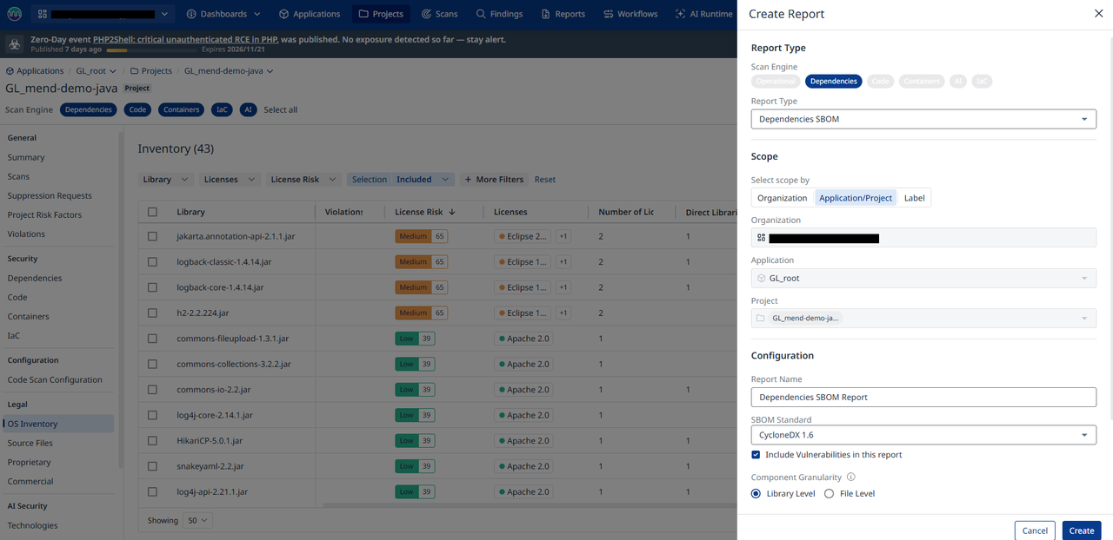Select the Label scope tab
The width and height of the screenshot is (1113, 540).
(915, 198)
